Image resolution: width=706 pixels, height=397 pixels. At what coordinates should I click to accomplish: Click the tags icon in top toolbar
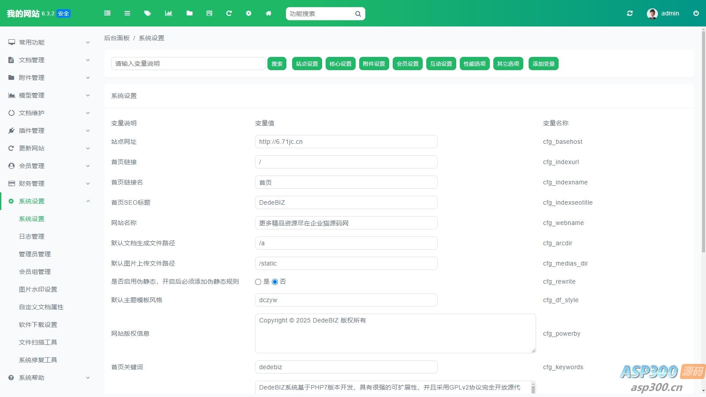[x=147, y=13]
